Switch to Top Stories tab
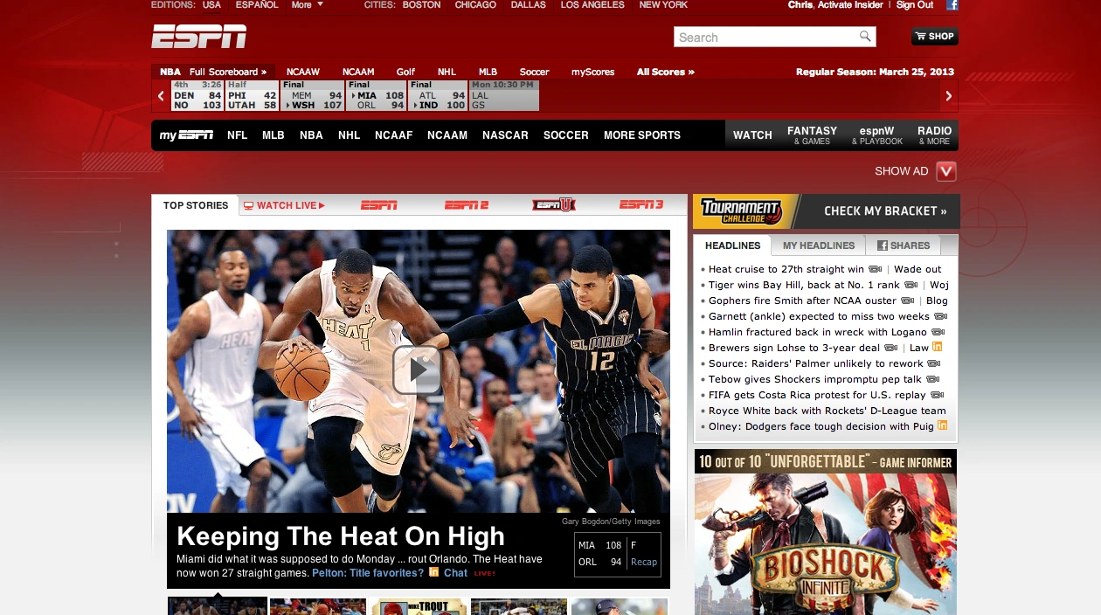This screenshot has height=615, width=1101. coord(196,205)
